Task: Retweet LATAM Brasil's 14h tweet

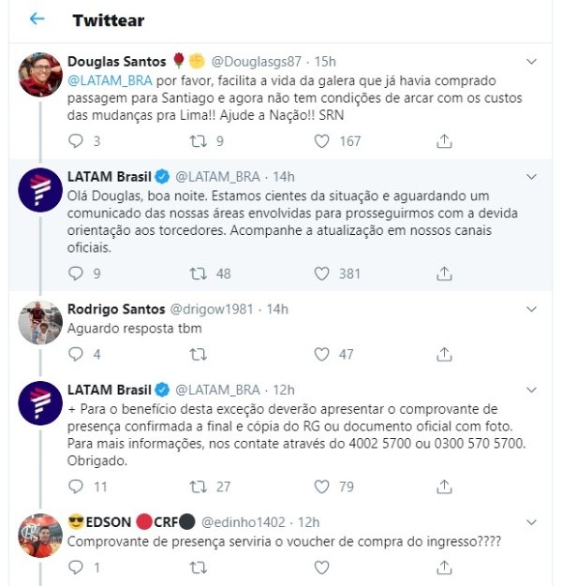Action: [199, 273]
